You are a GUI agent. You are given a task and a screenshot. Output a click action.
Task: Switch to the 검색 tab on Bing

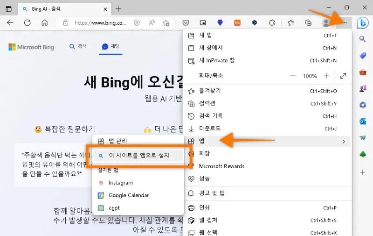click(x=78, y=46)
